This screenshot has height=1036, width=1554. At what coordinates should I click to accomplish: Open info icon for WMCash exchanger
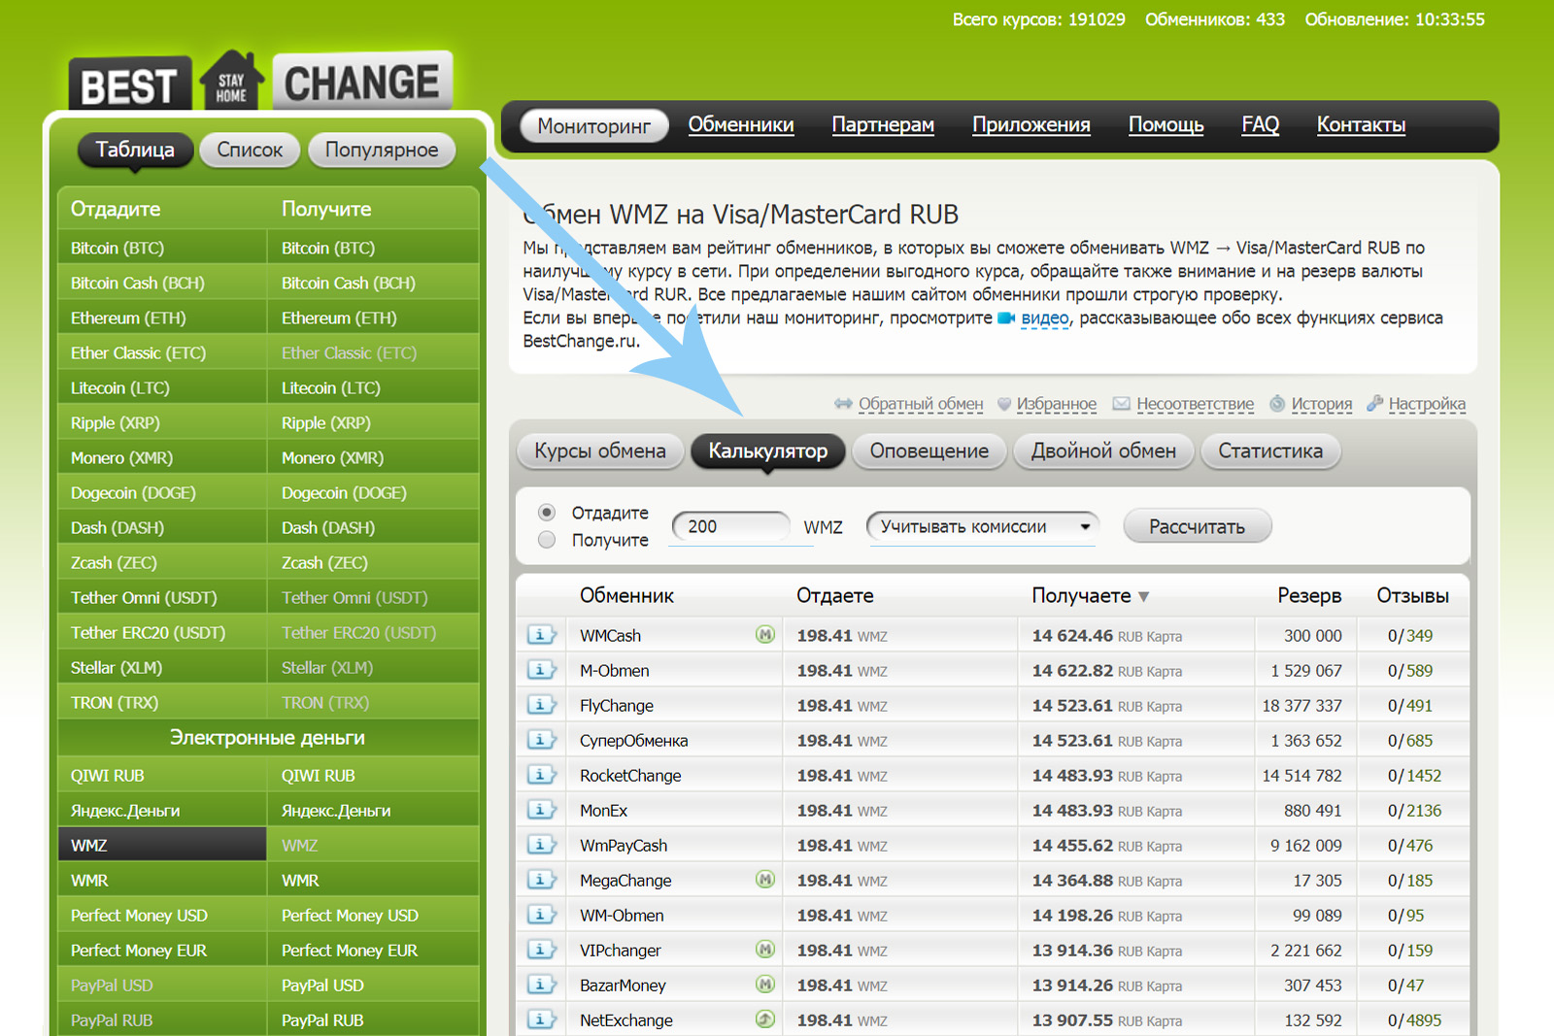(x=541, y=635)
